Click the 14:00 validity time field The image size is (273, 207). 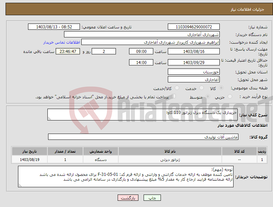[141, 62]
